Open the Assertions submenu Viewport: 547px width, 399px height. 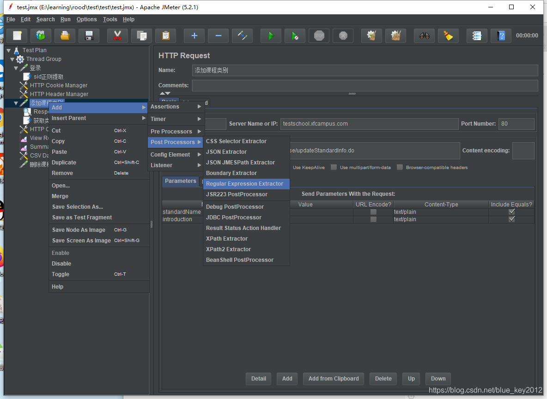point(176,106)
